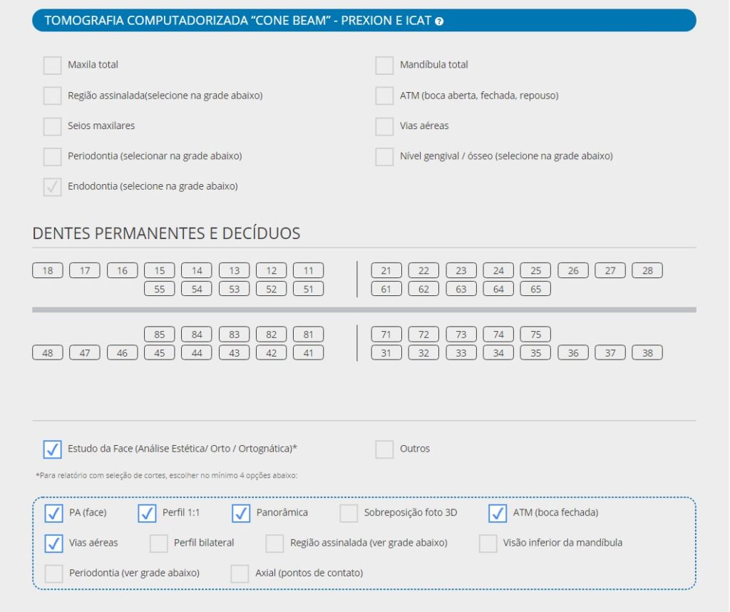This screenshot has width=730, height=612.
Task: Select tooth 21 button
Action: (386, 270)
